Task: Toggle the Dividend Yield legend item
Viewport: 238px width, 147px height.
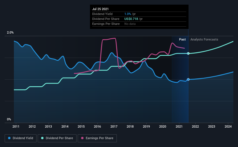Action: 21,138
